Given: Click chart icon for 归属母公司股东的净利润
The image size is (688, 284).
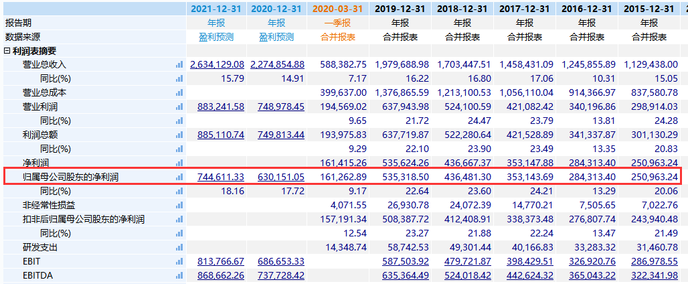Looking at the screenshot, I should [x=179, y=177].
